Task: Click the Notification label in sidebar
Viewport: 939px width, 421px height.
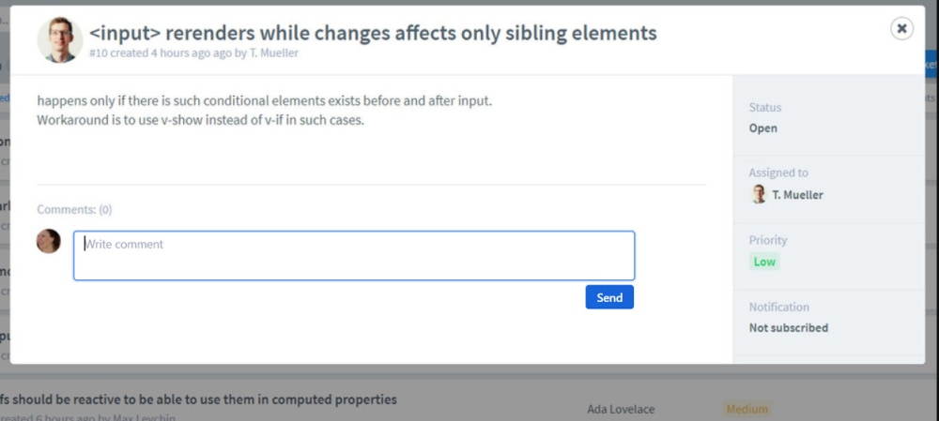Action: pos(778,307)
